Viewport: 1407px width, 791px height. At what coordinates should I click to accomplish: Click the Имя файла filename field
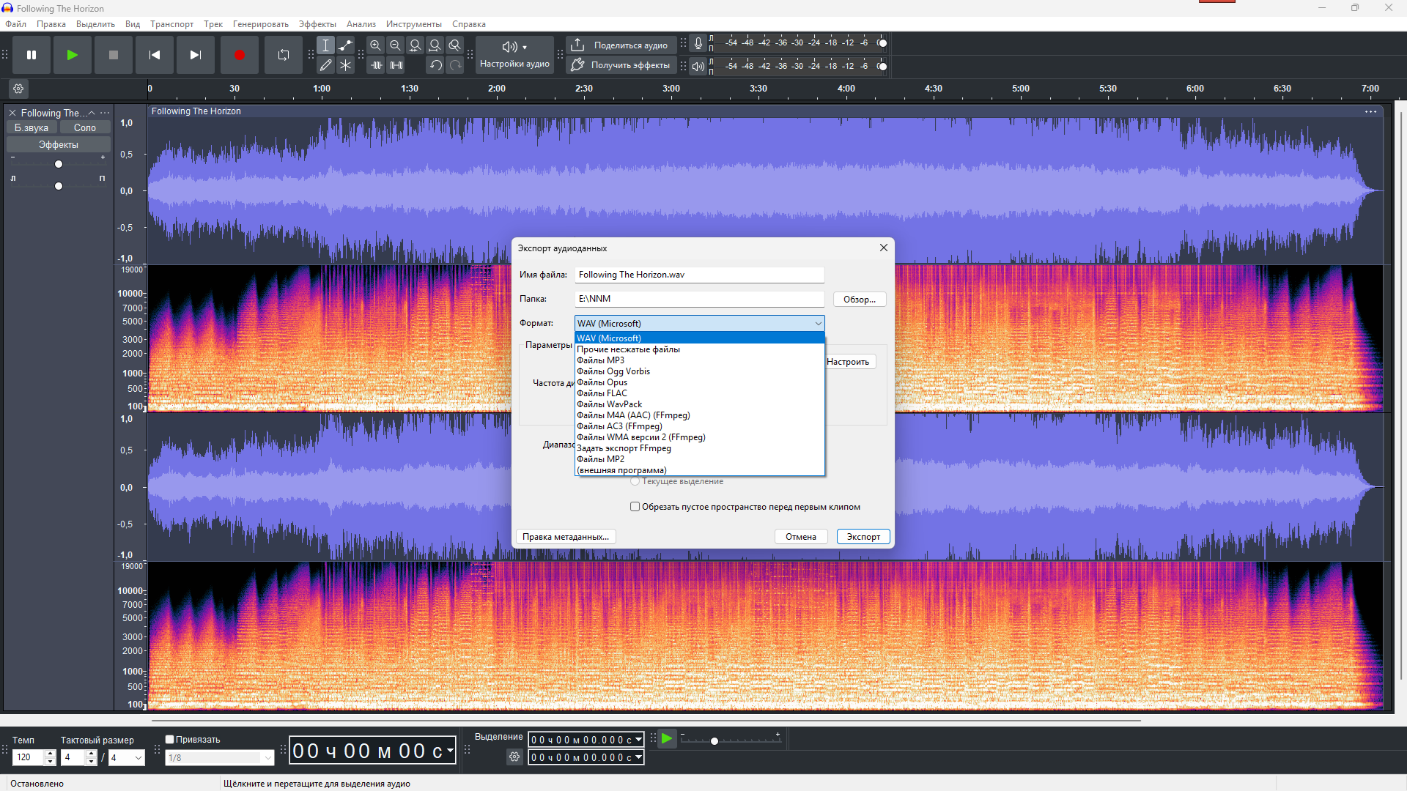tap(700, 275)
